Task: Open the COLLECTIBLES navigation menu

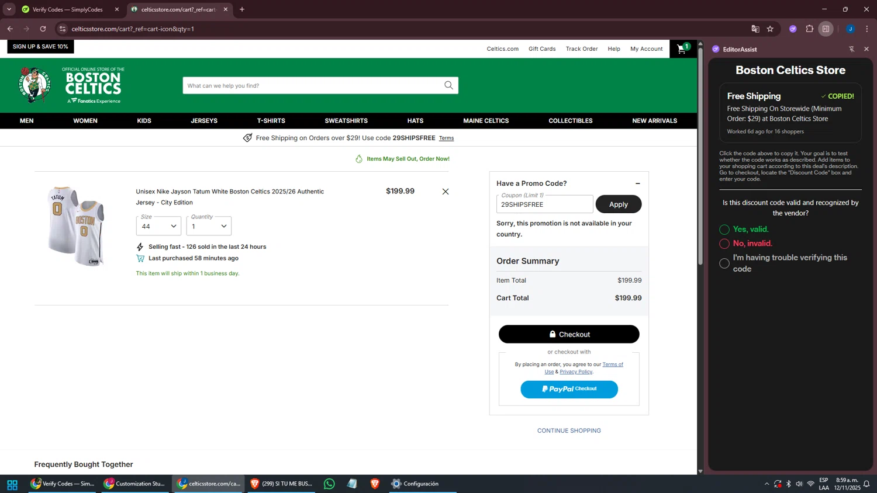Action: (x=571, y=121)
